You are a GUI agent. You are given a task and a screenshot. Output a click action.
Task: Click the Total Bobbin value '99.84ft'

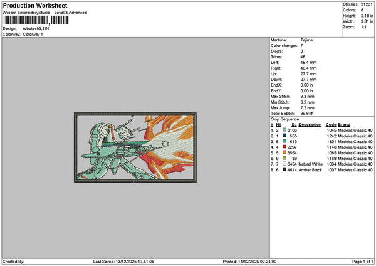point(307,114)
